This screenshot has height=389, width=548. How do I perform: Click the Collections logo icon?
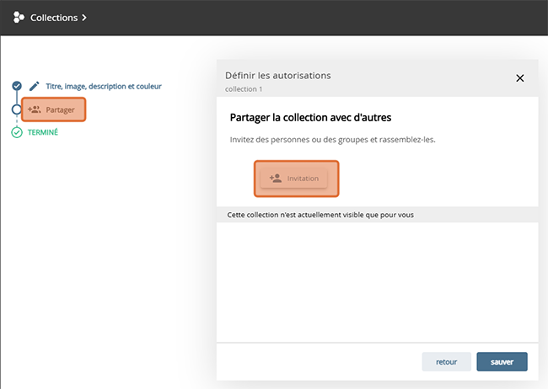(19, 17)
